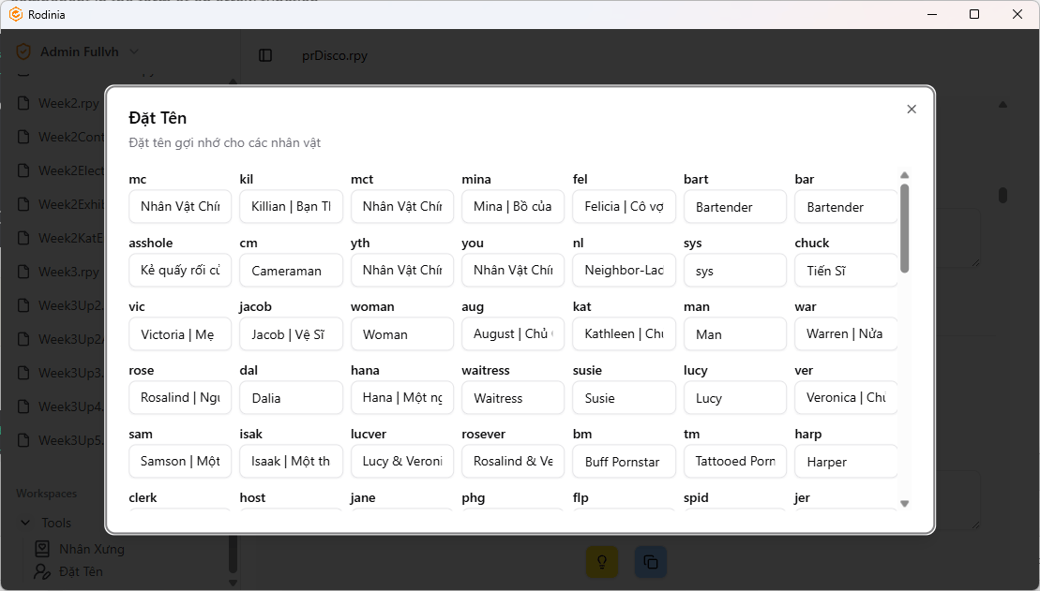
Task: Click the Admin shield icon
Action: pyautogui.click(x=23, y=52)
